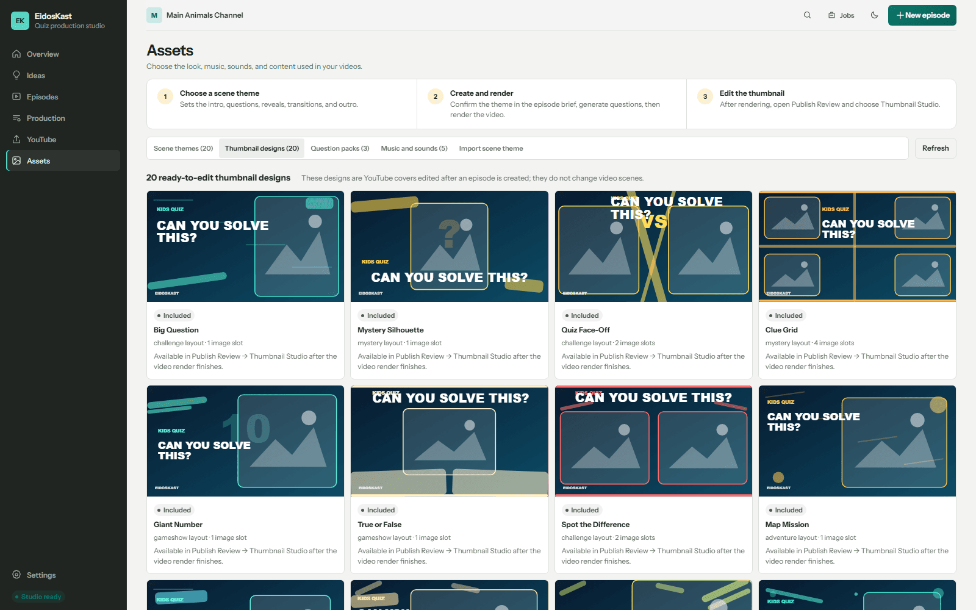Click step 2 Create and render
This screenshot has width=976, height=610.
[551, 104]
